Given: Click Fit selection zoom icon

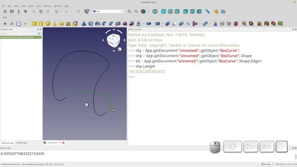Looking at the screenshot, I should tap(136, 12).
